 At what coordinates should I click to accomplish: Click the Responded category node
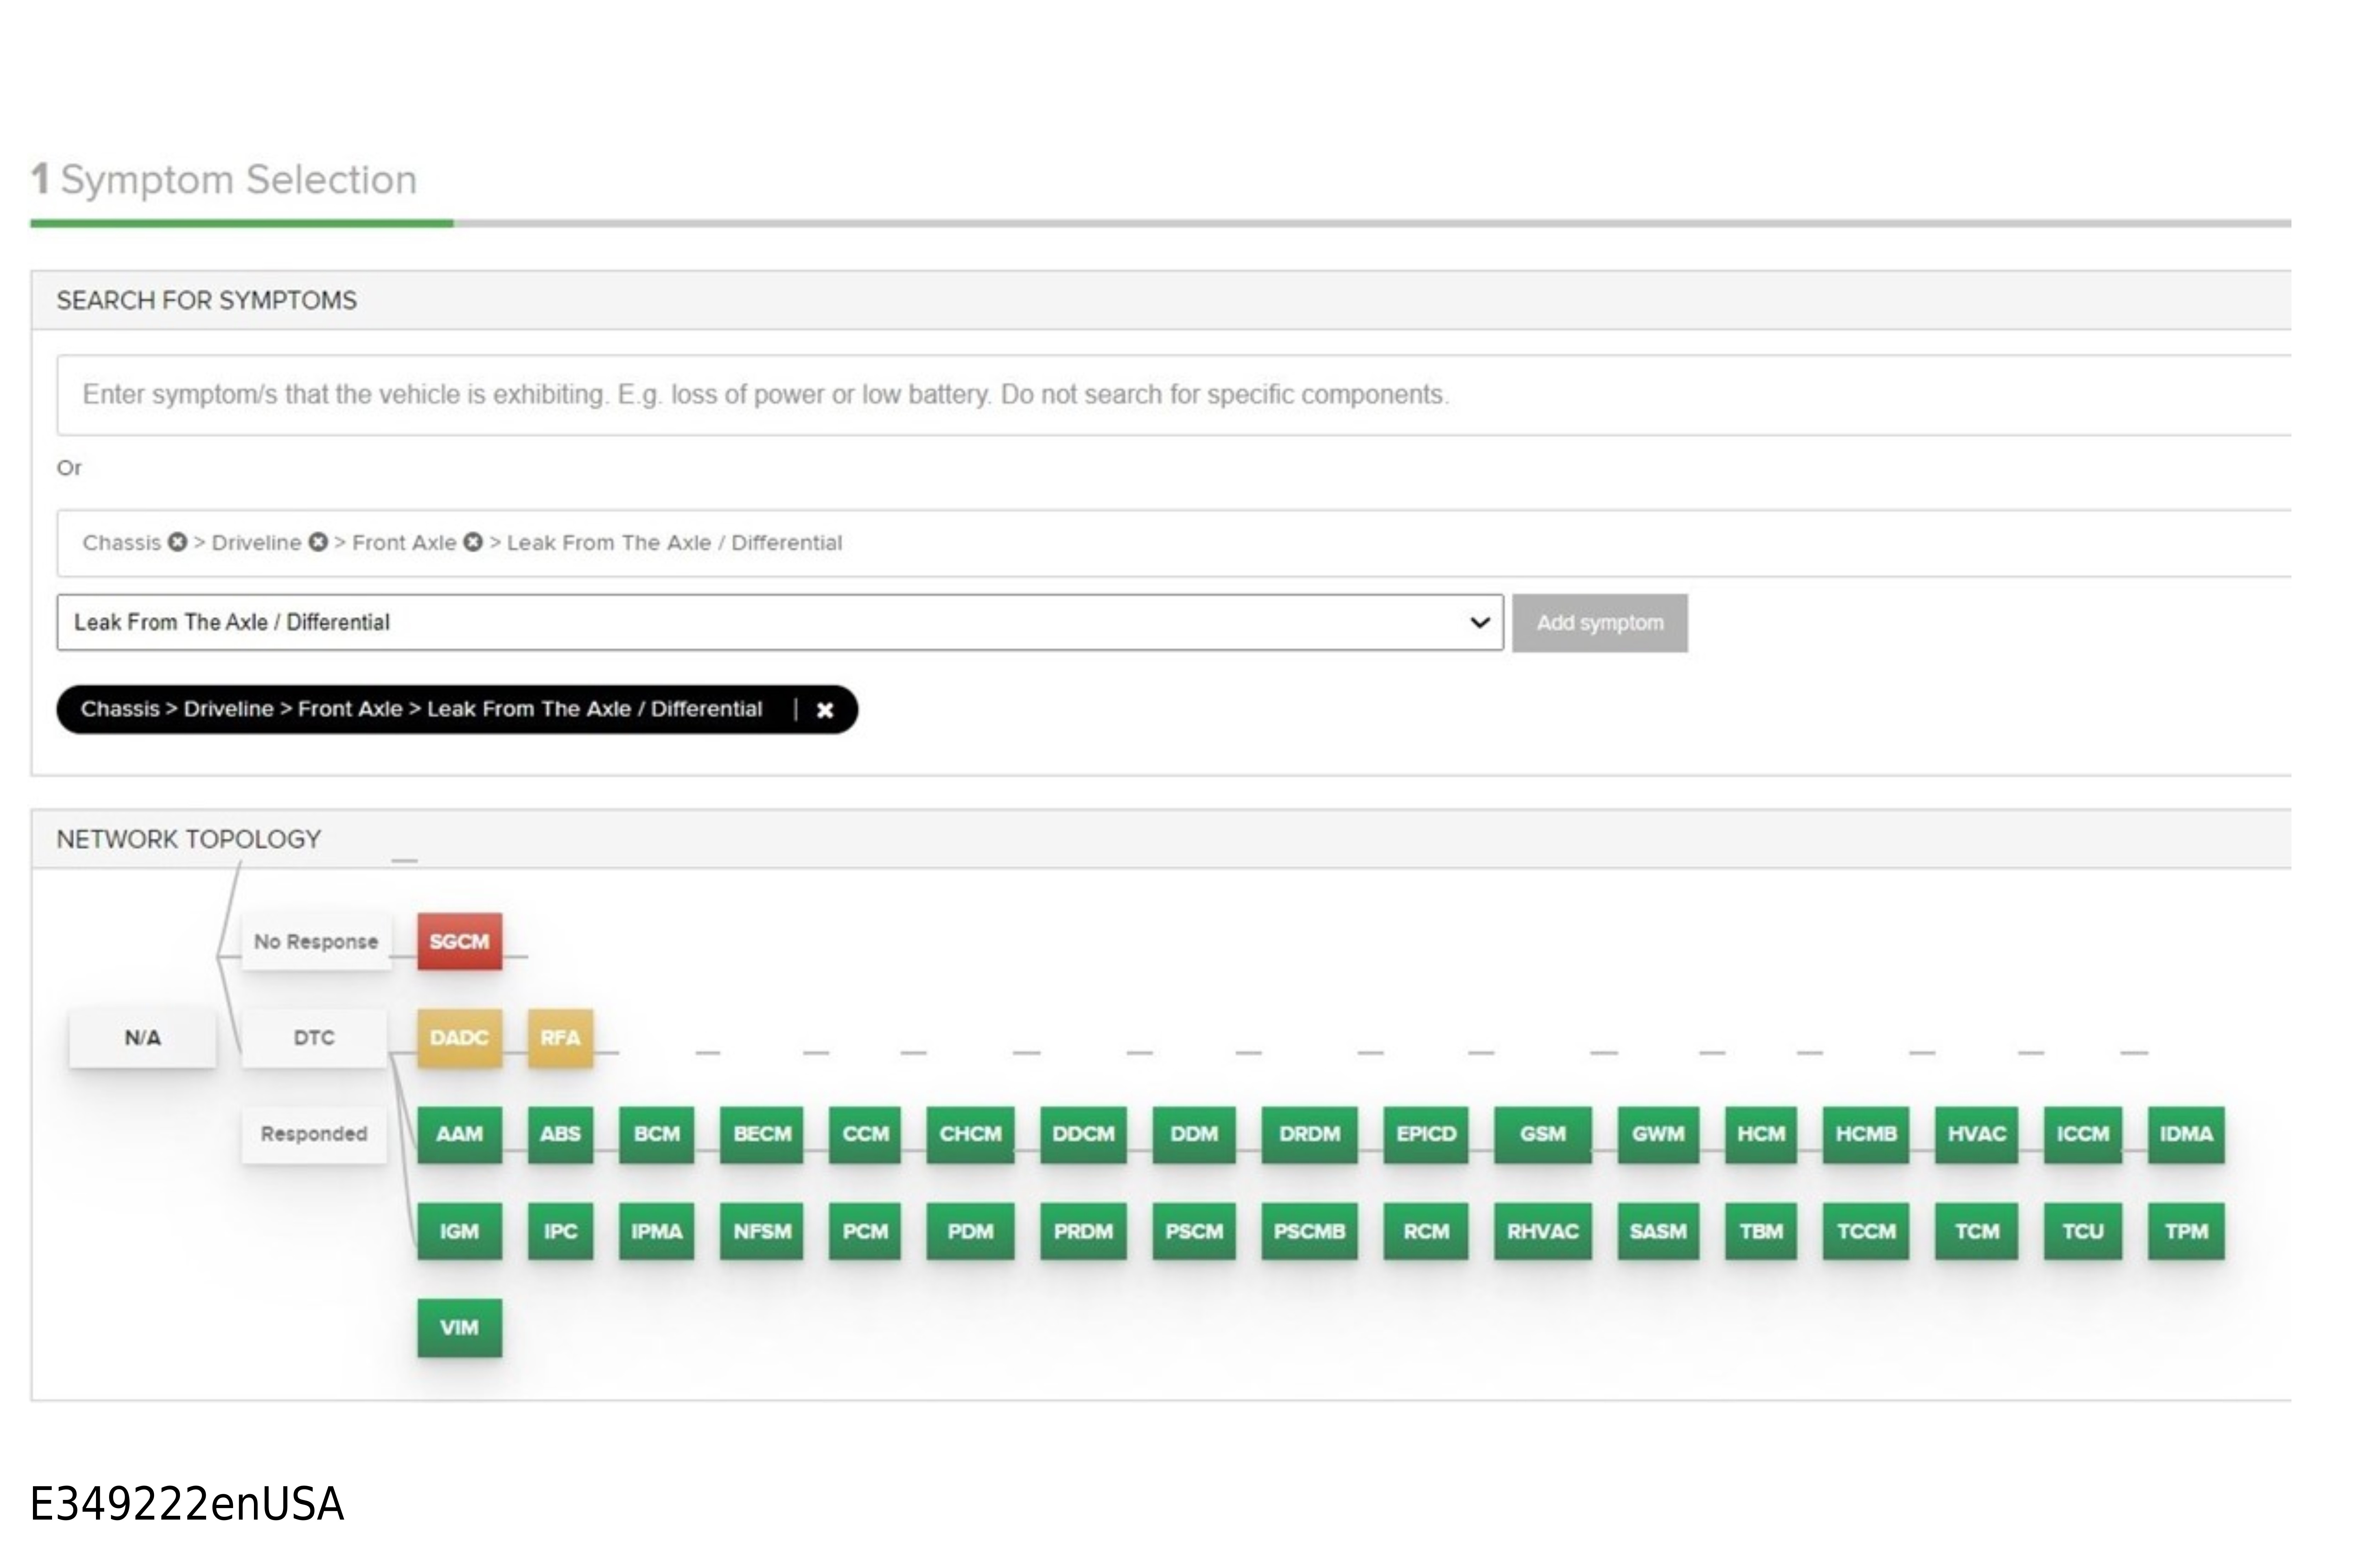314,1134
